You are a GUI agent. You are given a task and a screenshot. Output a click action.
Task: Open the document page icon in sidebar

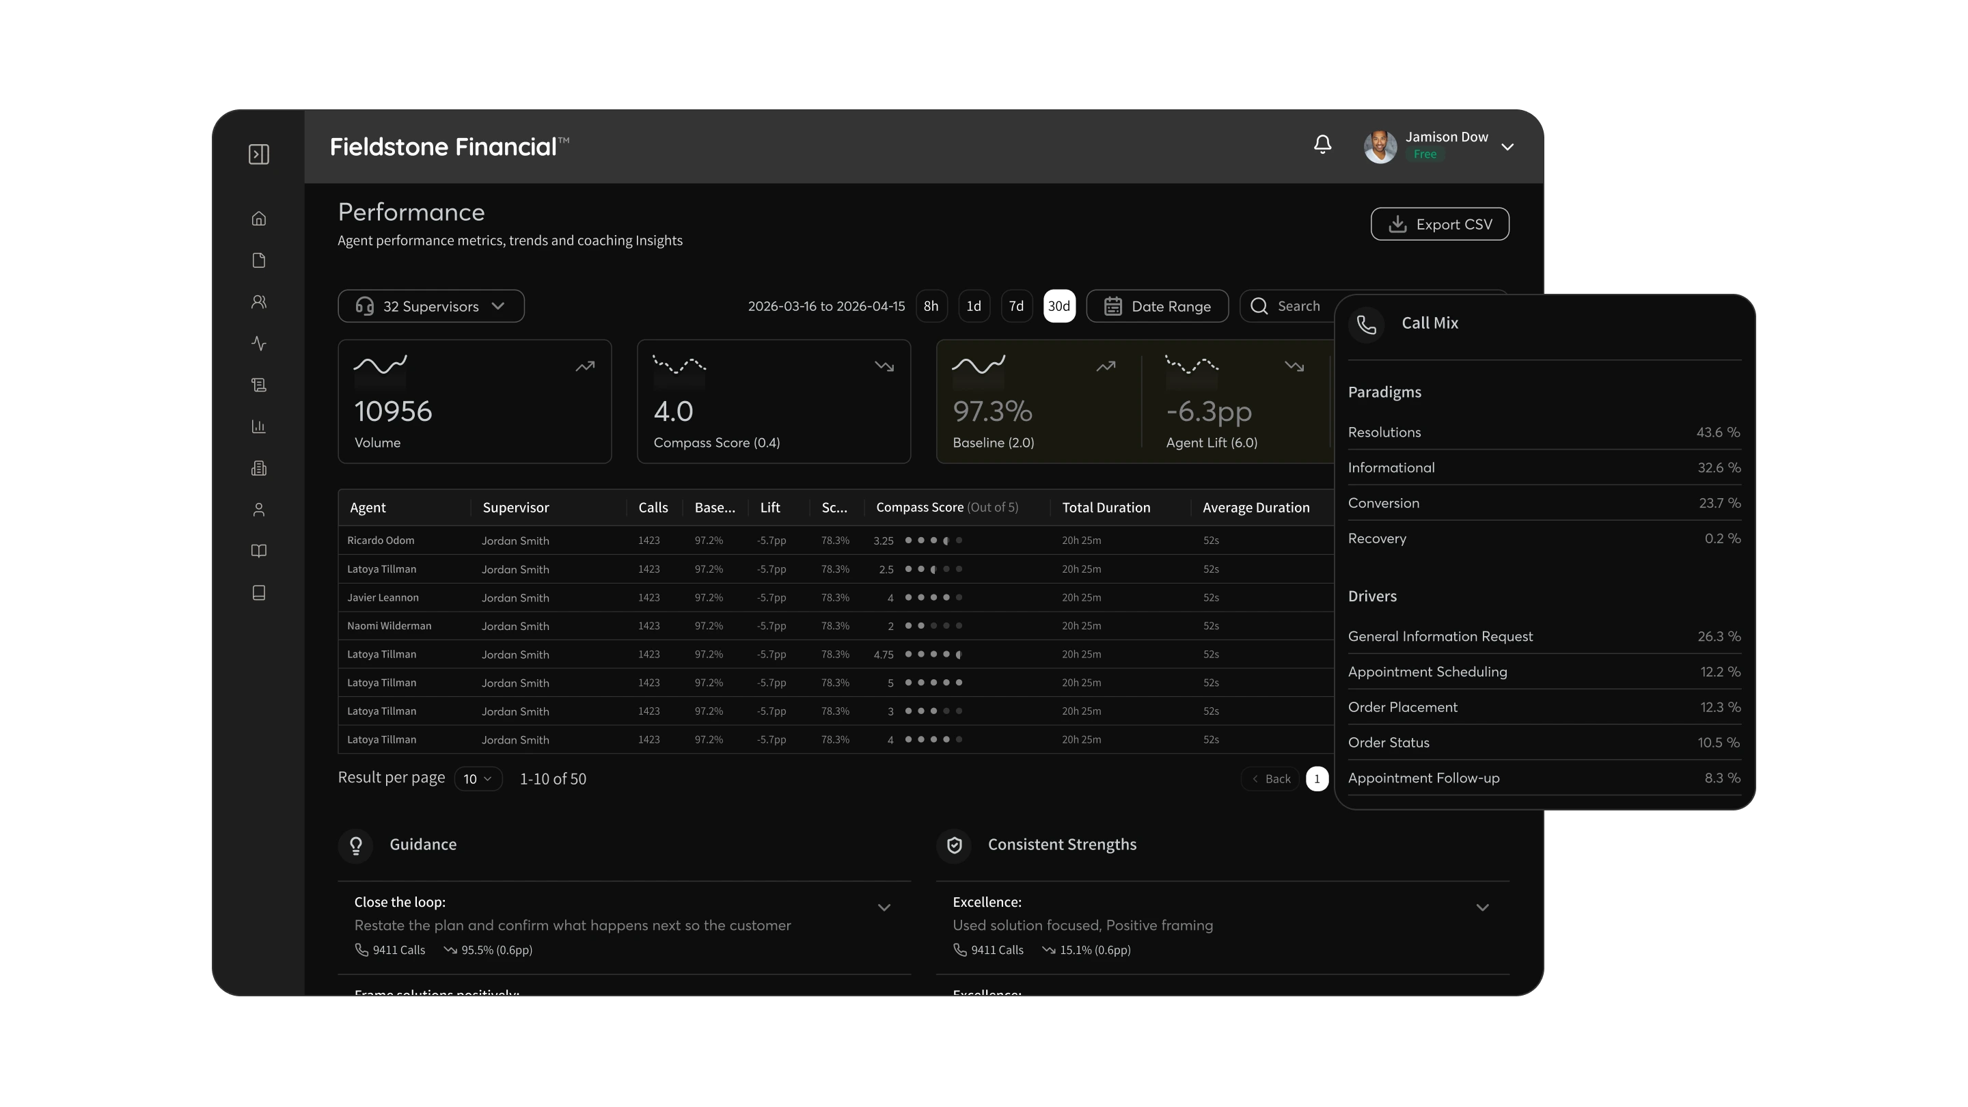259,260
